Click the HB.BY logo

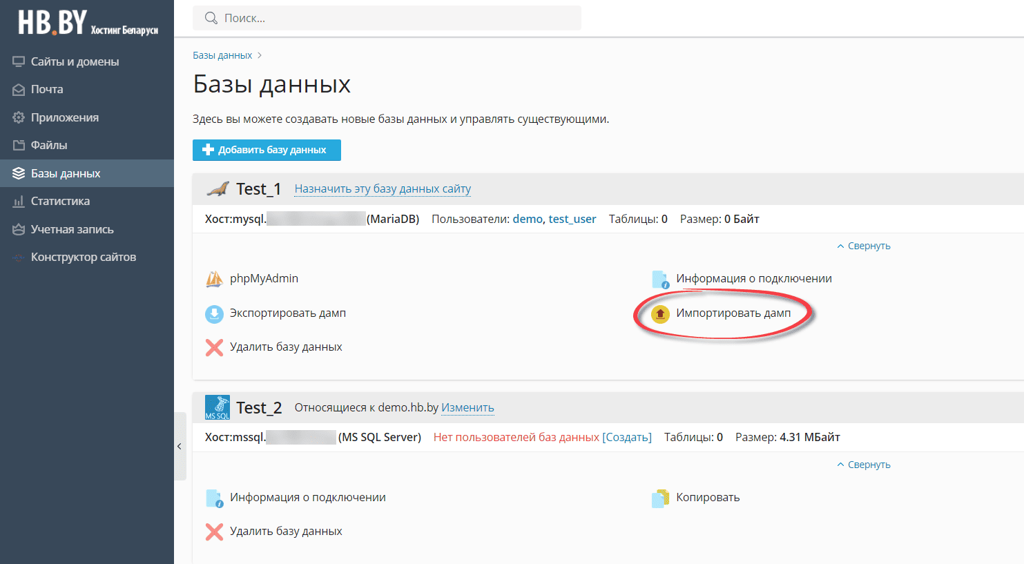[87, 23]
